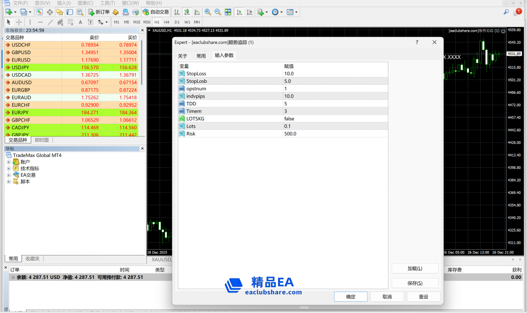Select the vertical line drawing tool
This screenshot has width=527, height=313.
click(30, 22)
